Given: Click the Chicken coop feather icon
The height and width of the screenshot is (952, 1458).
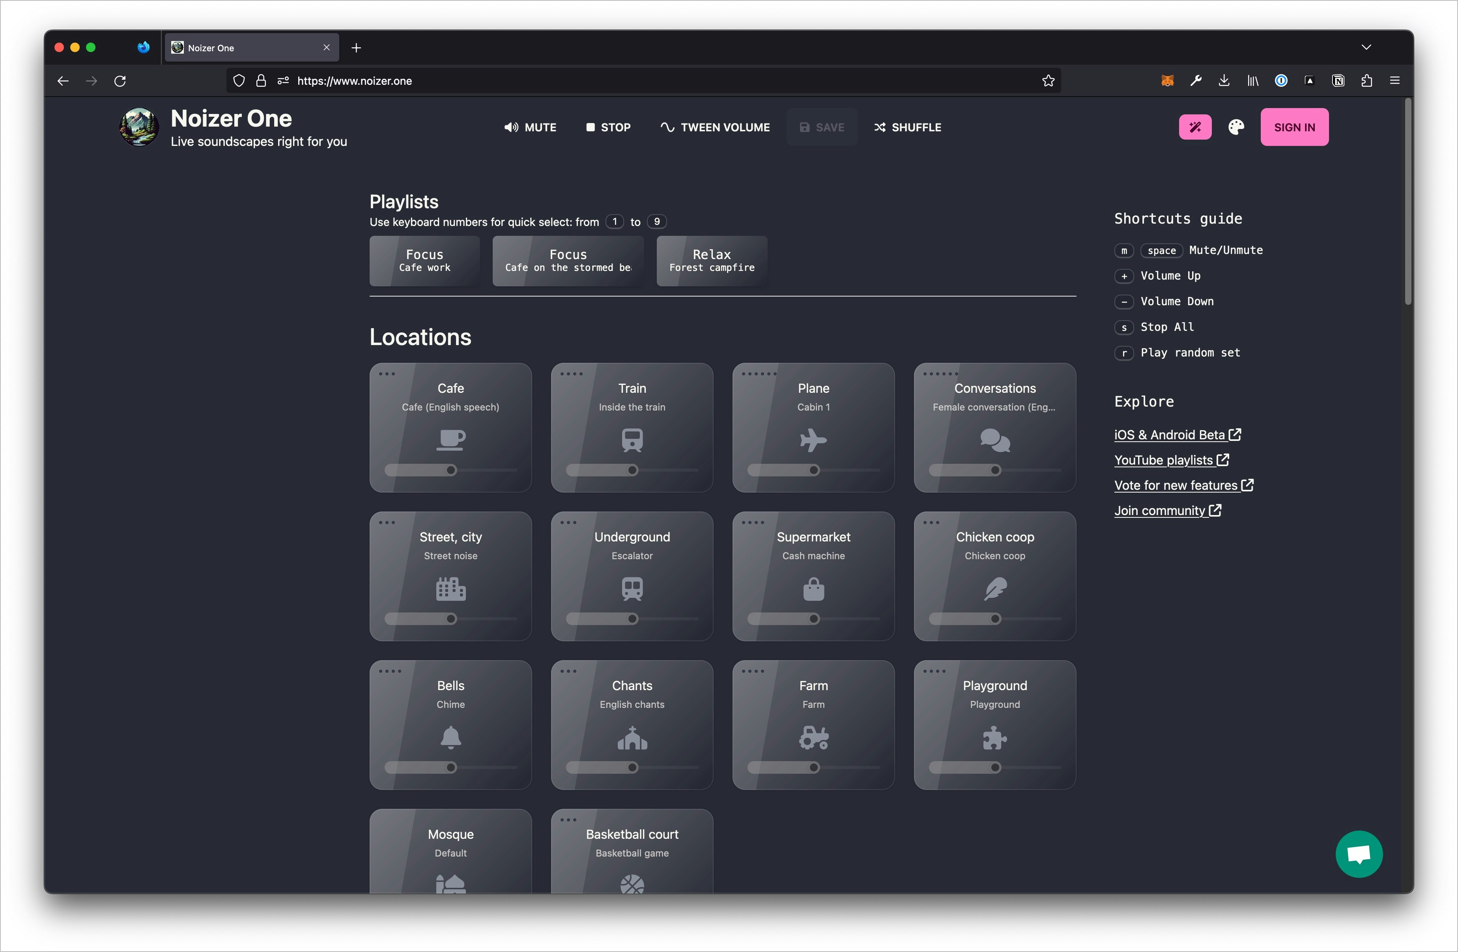Looking at the screenshot, I should (x=995, y=589).
